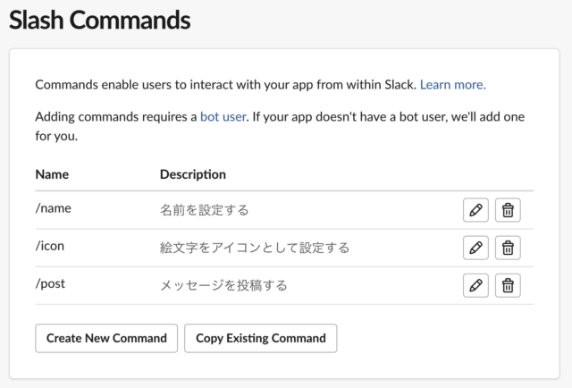Select the /name command row name
Viewport: 572px width, 388px height.
tap(54, 208)
